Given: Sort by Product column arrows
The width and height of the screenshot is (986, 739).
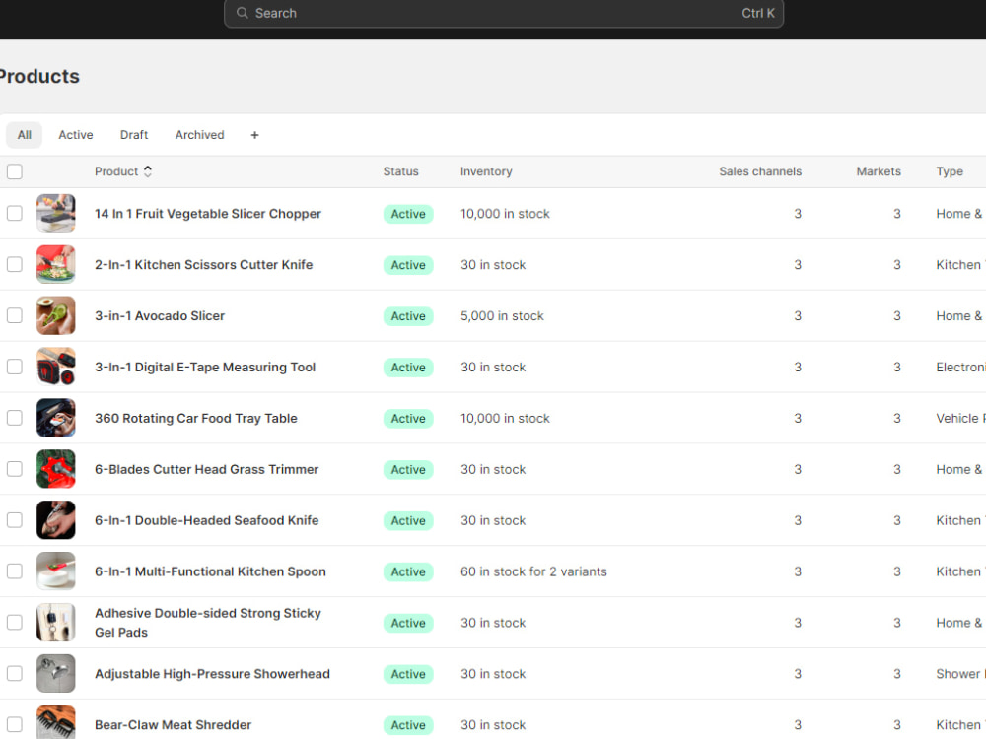Looking at the screenshot, I should click(x=148, y=170).
